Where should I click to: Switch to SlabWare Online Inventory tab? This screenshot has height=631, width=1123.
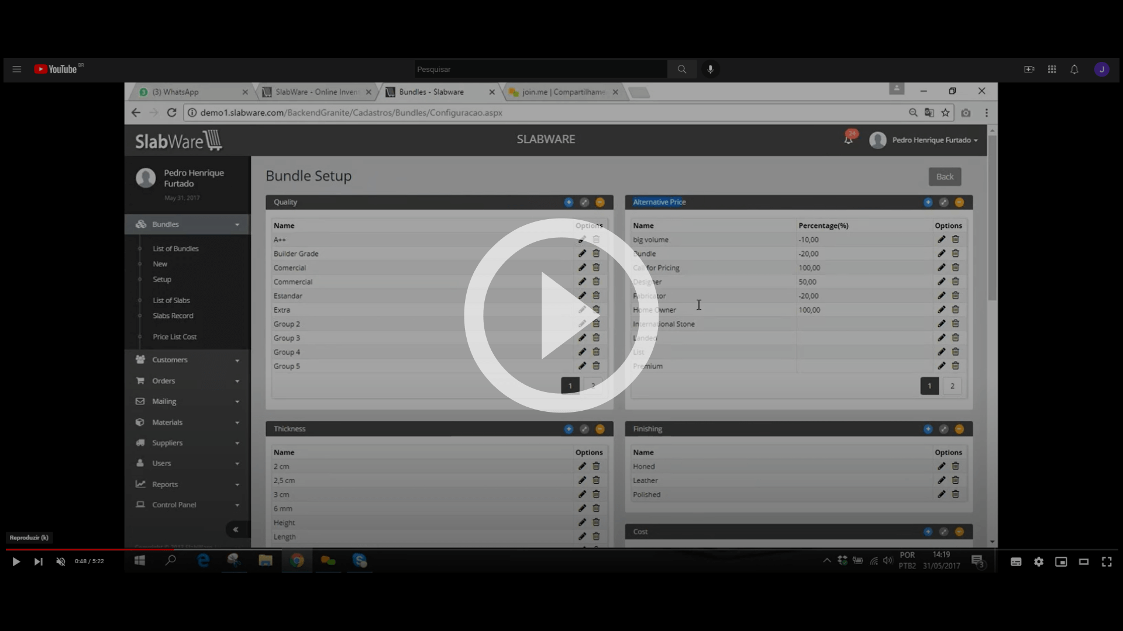pyautogui.click(x=316, y=92)
